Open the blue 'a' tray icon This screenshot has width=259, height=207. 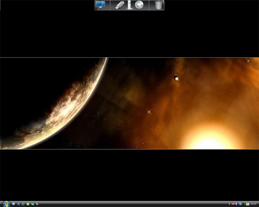[x=240, y=204]
